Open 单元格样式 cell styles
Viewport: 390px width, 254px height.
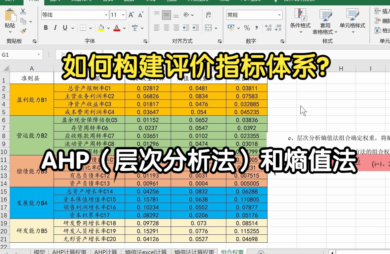point(353,21)
